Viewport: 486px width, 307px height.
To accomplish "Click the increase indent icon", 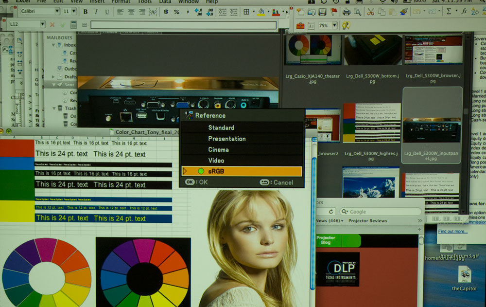I will click(234, 12).
